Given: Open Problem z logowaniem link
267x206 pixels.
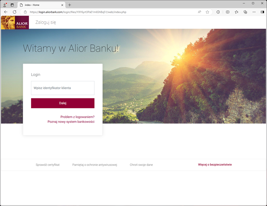Looking at the screenshot, I should point(77,117).
